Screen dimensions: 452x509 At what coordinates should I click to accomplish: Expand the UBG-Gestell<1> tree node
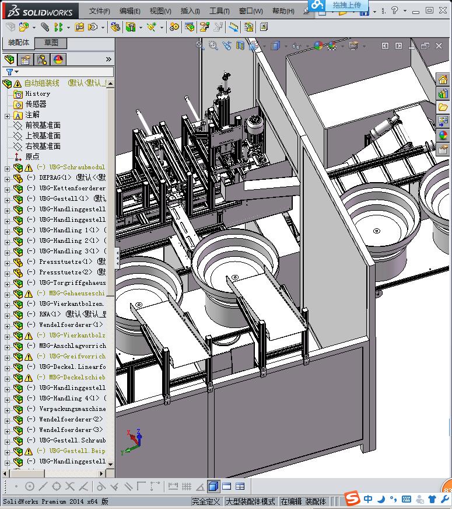(x=7, y=200)
